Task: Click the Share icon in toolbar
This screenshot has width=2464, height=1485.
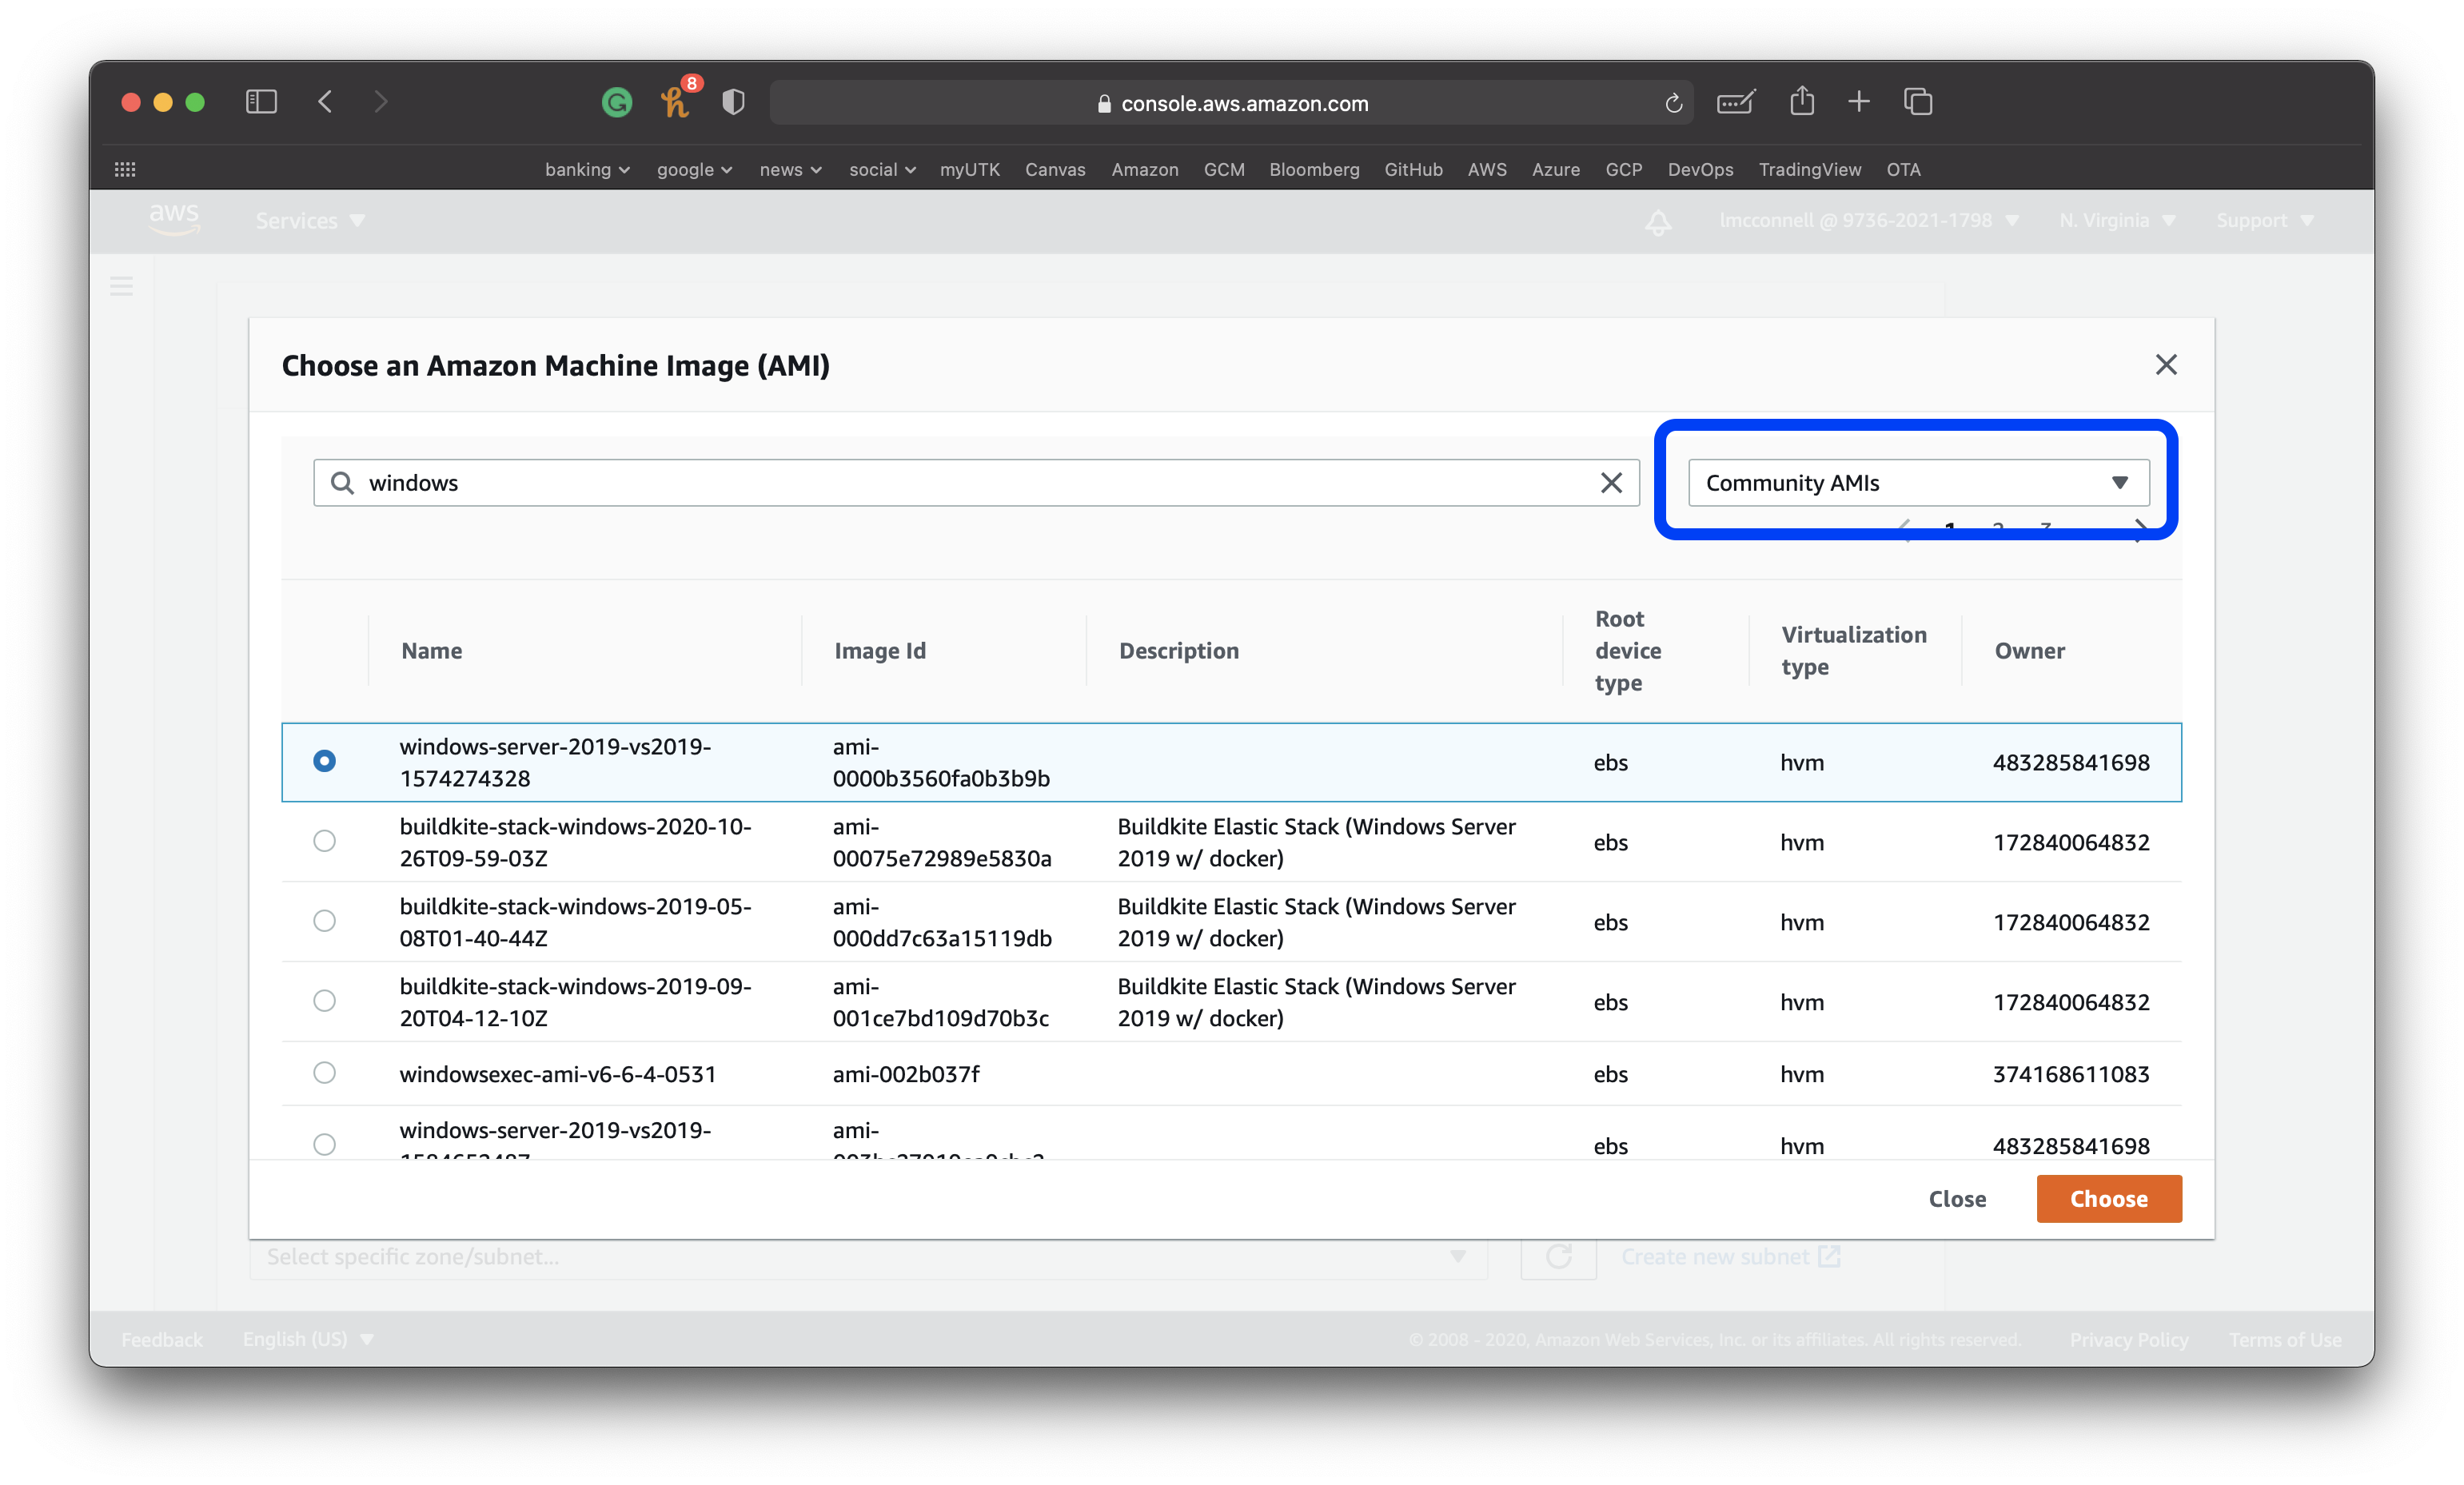Action: [x=1801, y=101]
